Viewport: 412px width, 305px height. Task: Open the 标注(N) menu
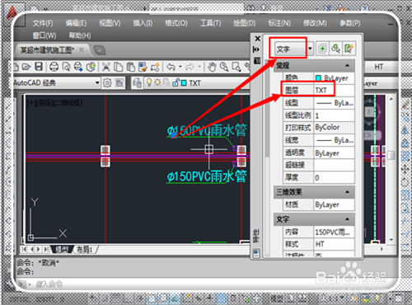[279, 23]
